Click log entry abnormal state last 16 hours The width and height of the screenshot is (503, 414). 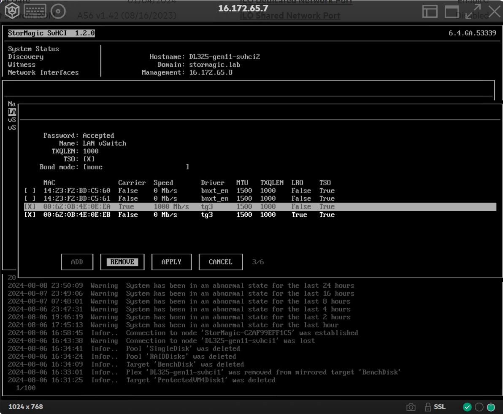[x=181, y=294]
